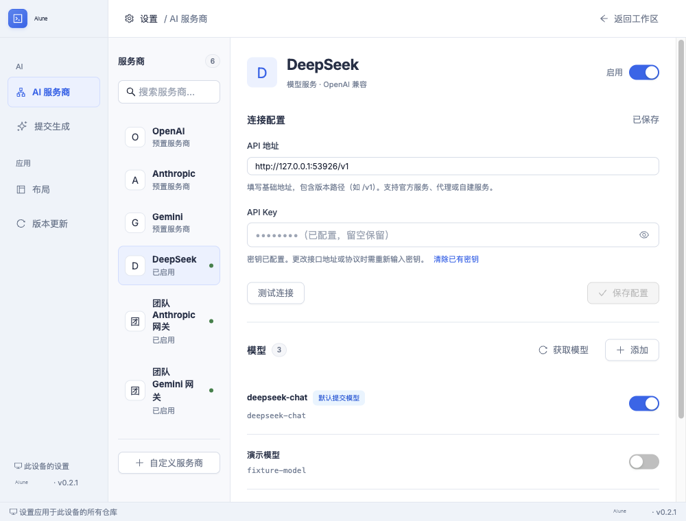The image size is (686, 521).
Task: Select the 团队 Anthropic 网关 provider
Action: click(169, 322)
